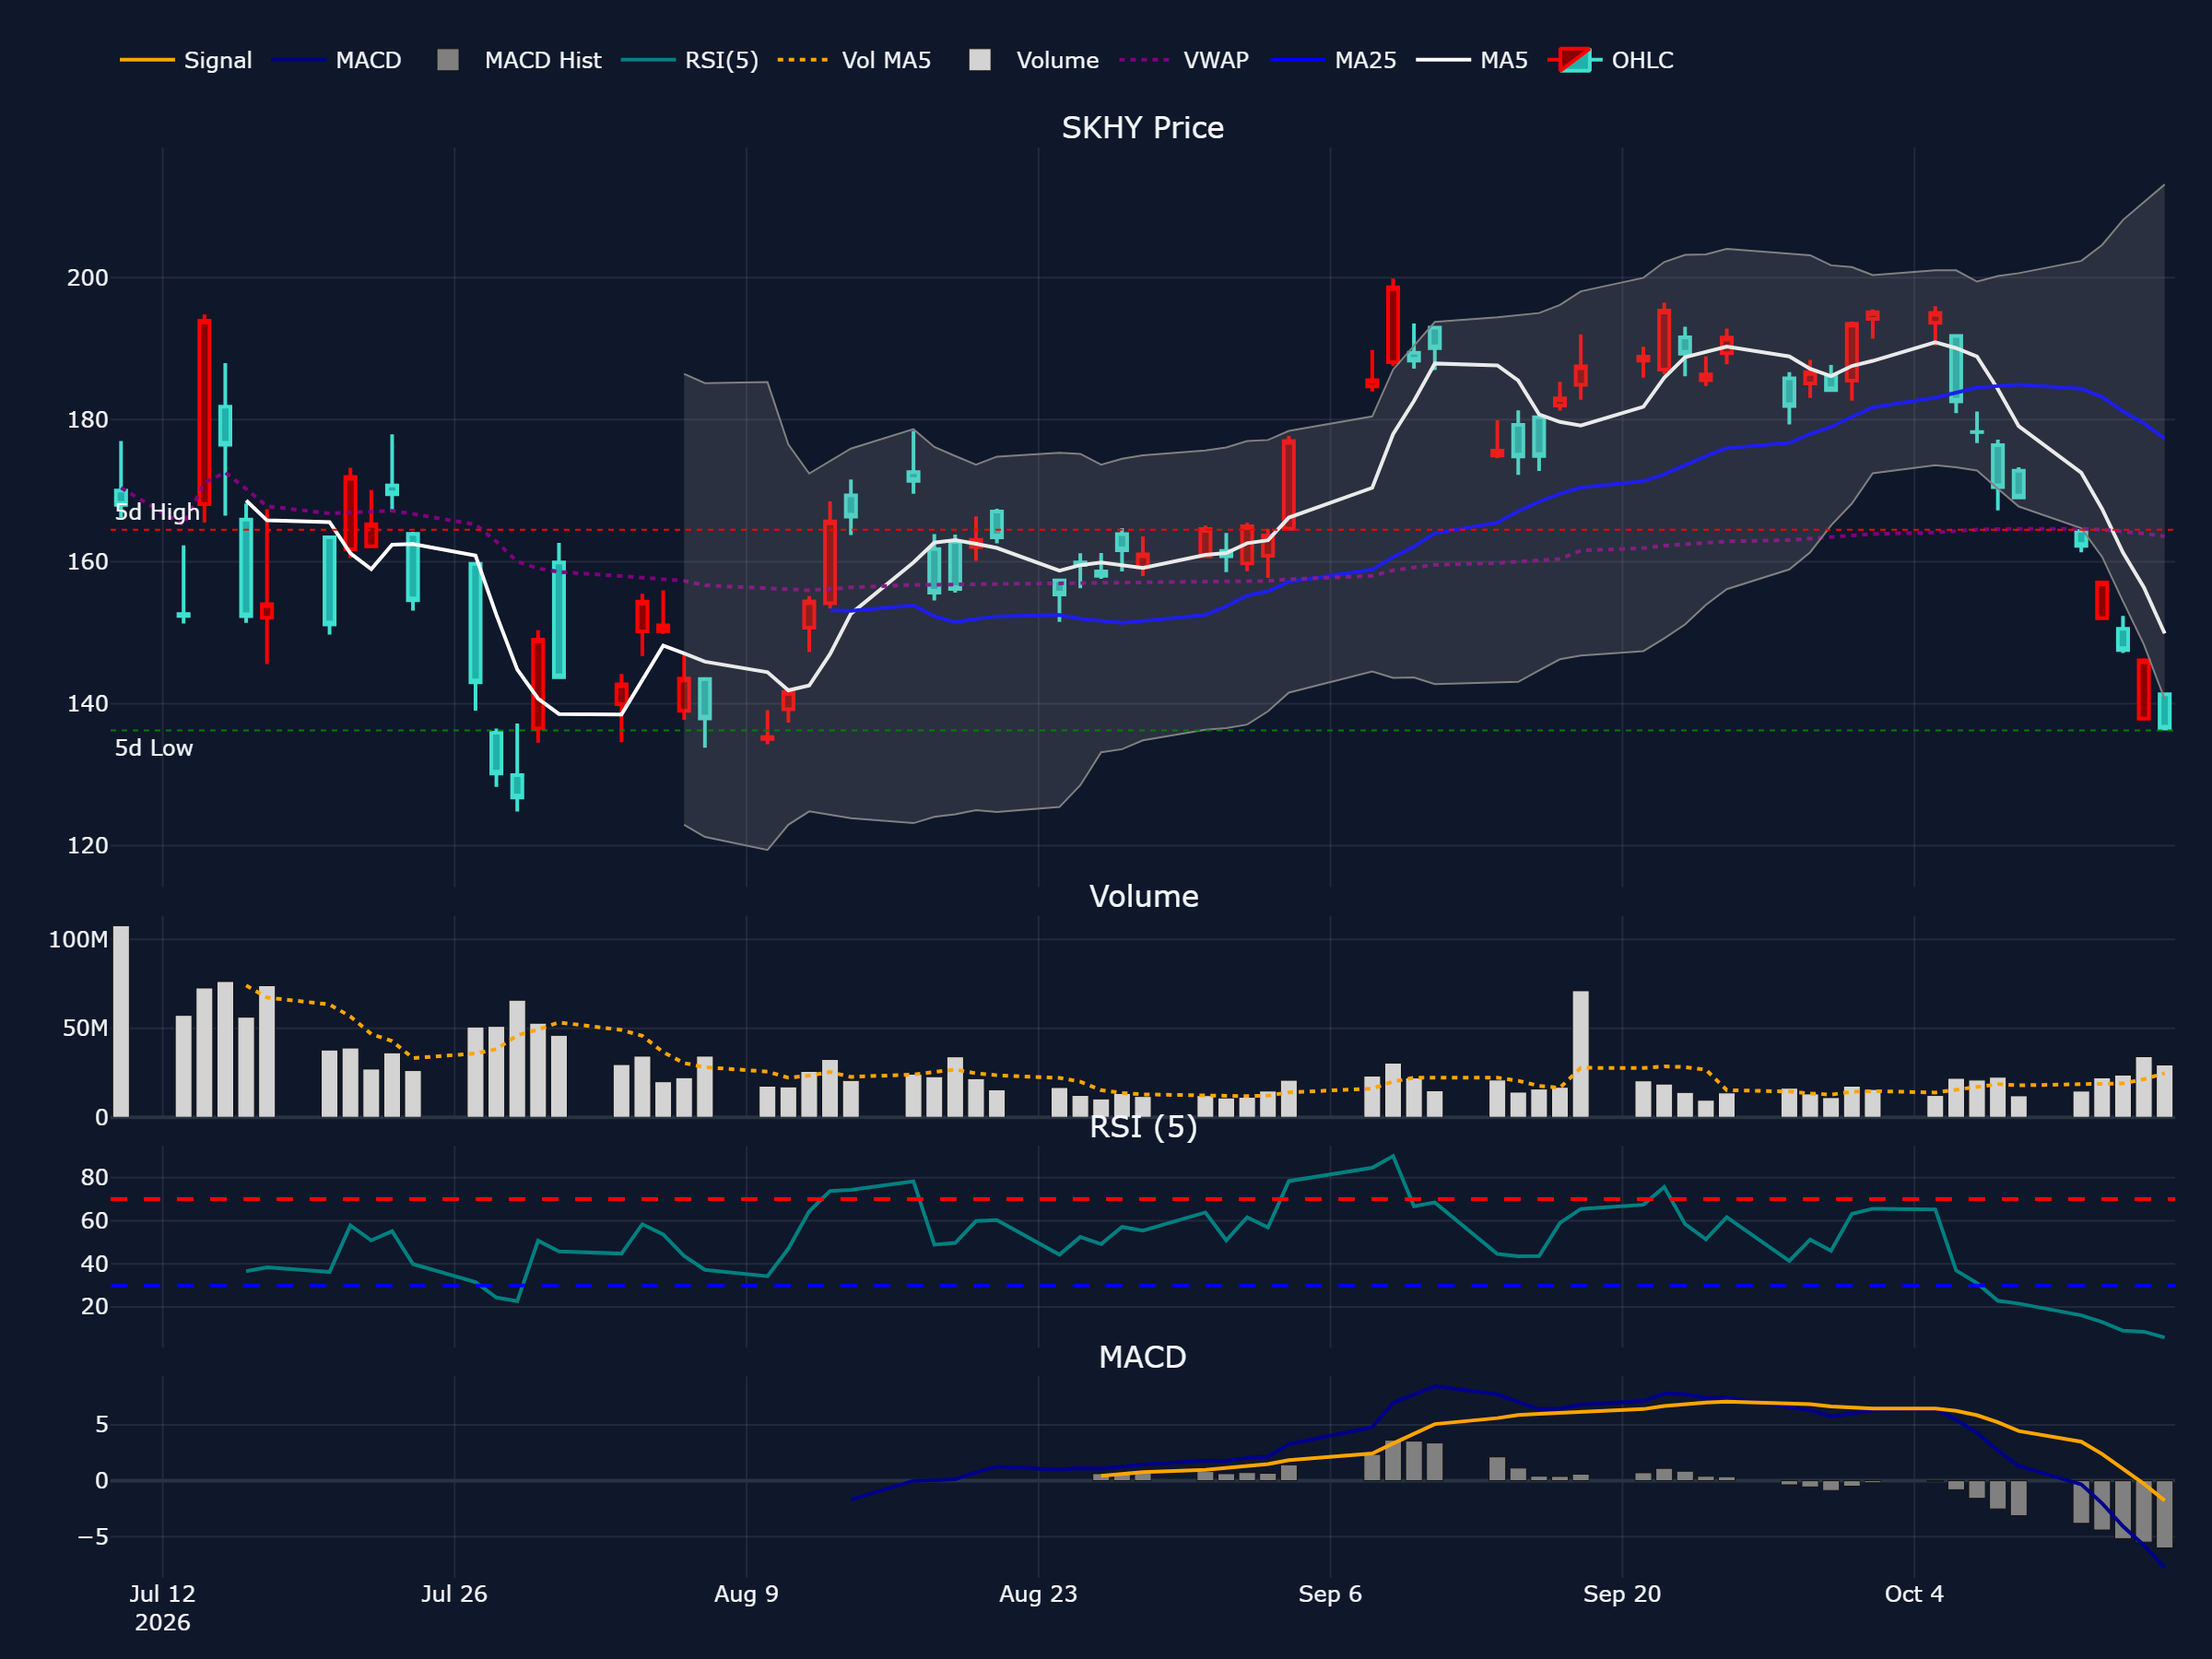The image size is (2212, 1659).
Task: Click the Aug 9 date tick label
Action: [x=746, y=1594]
